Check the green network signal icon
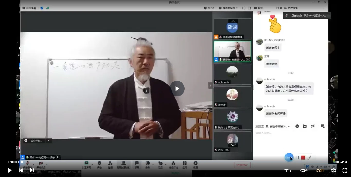The width and height of the screenshot is (351, 177). (x=47, y=8)
